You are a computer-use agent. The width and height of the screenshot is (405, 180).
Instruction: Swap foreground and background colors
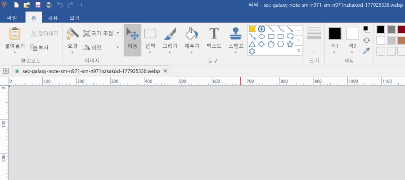coord(366,40)
